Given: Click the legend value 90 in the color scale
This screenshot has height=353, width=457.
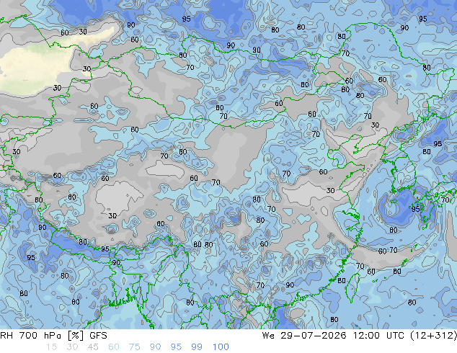Looking at the screenshot, I should tap(155, 347).
